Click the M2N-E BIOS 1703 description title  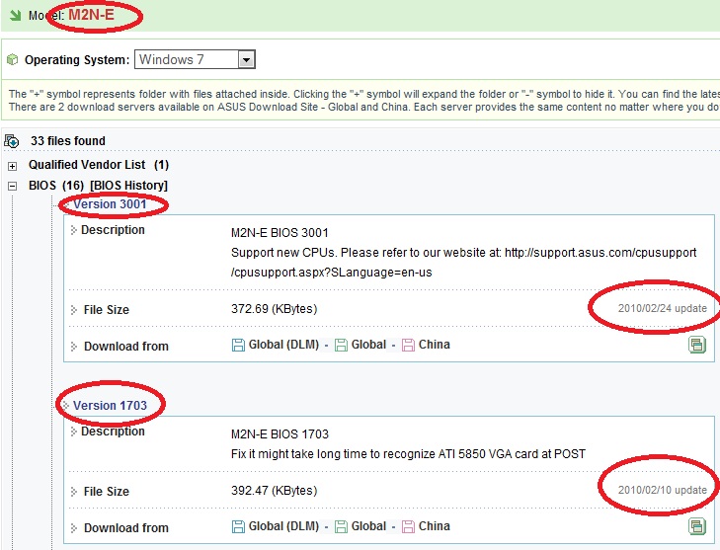click(280, 433)
